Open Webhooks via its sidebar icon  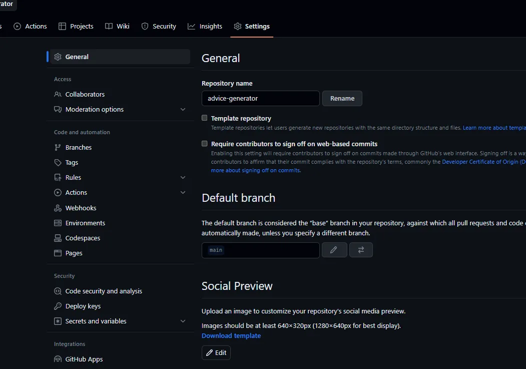(x=58, y=208)
